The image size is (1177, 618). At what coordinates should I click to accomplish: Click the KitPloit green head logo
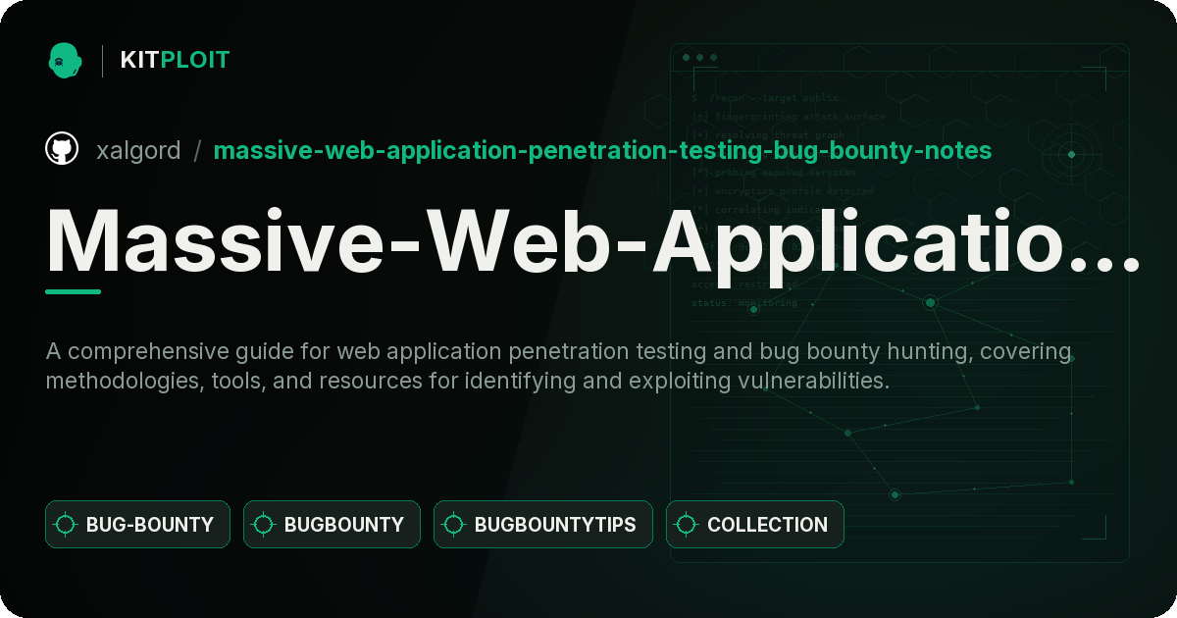point(64,60)
